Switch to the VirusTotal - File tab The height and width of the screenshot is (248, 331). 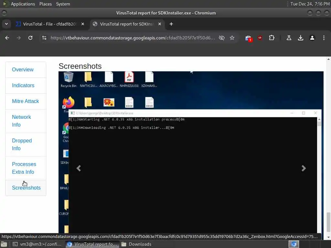coord(49,24)
